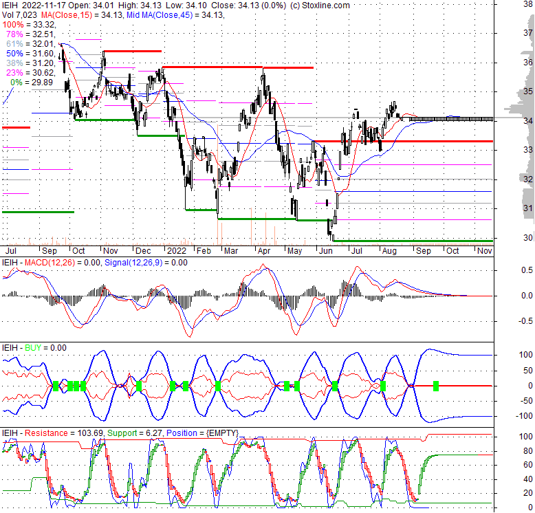The image size is (535, 513).
Task: Click the red resistance line at 33.3 level
Action: click(403, 141)
